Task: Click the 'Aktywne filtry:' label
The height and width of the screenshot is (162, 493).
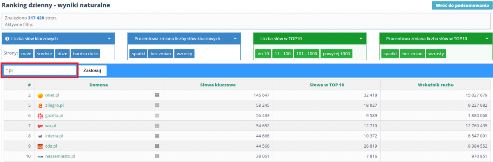Action: pos(19,25)
